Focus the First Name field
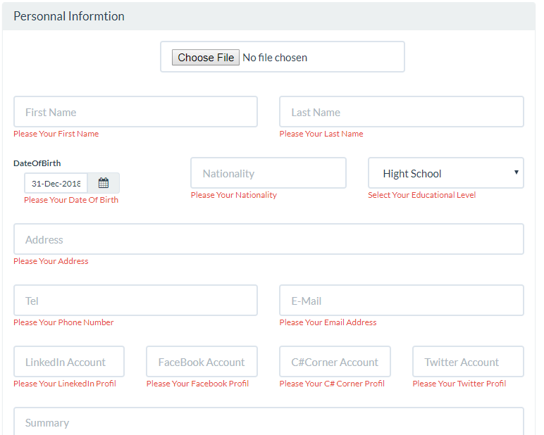 pyautogui.click(x=135, y=112)
